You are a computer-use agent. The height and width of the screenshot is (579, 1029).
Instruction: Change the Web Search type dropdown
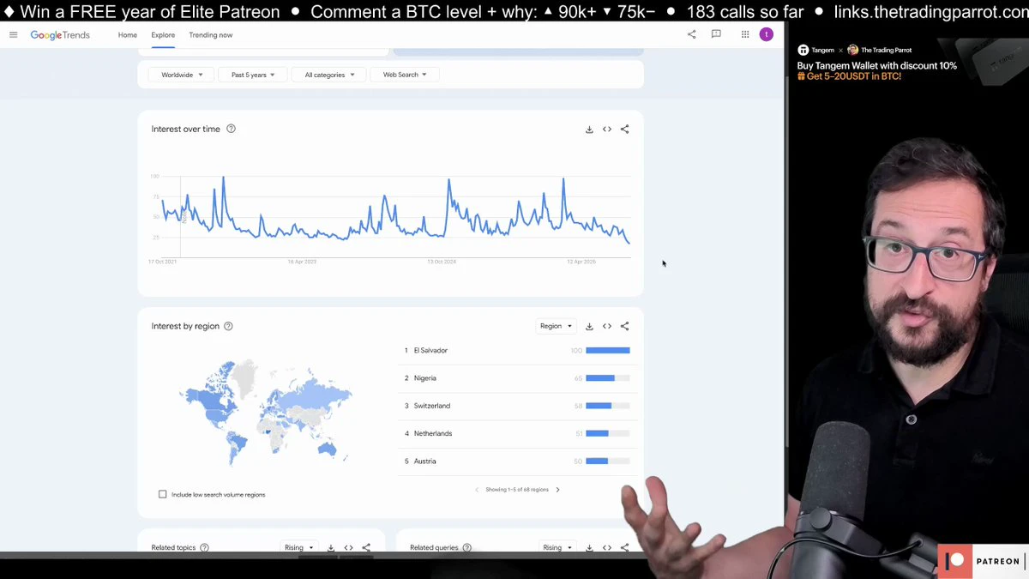coord(405,75)
